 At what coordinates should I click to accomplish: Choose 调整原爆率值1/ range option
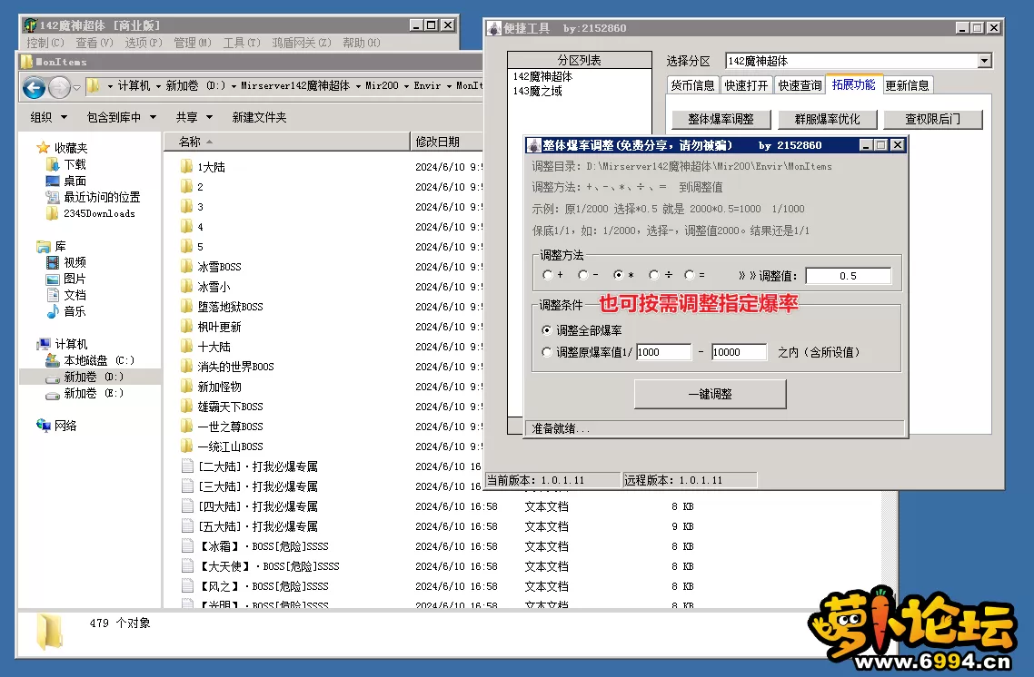586,352
